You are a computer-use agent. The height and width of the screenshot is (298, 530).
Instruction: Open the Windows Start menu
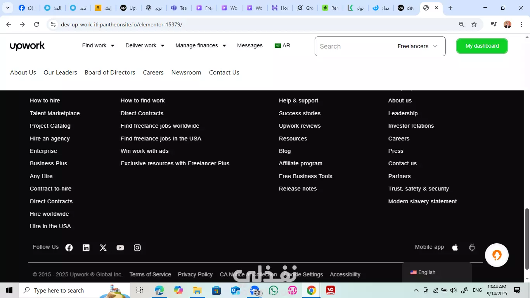(9, 290)
